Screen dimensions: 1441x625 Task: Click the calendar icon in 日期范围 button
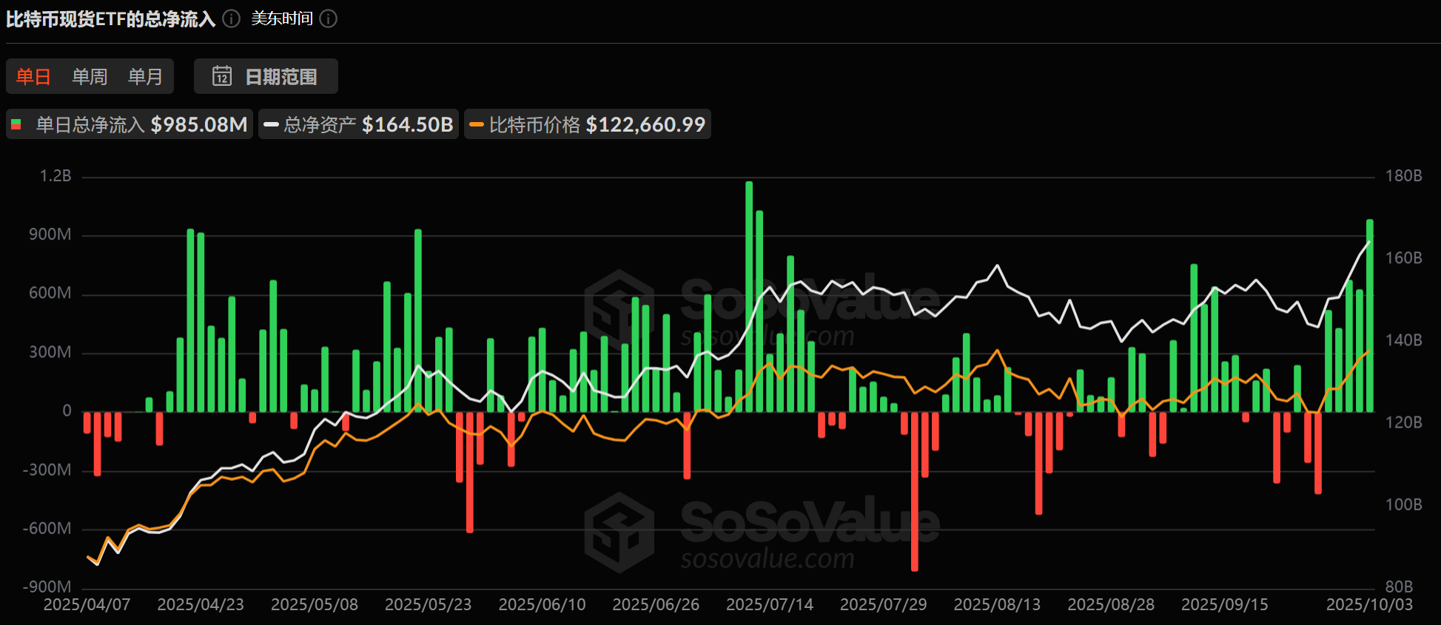(222, 76)
